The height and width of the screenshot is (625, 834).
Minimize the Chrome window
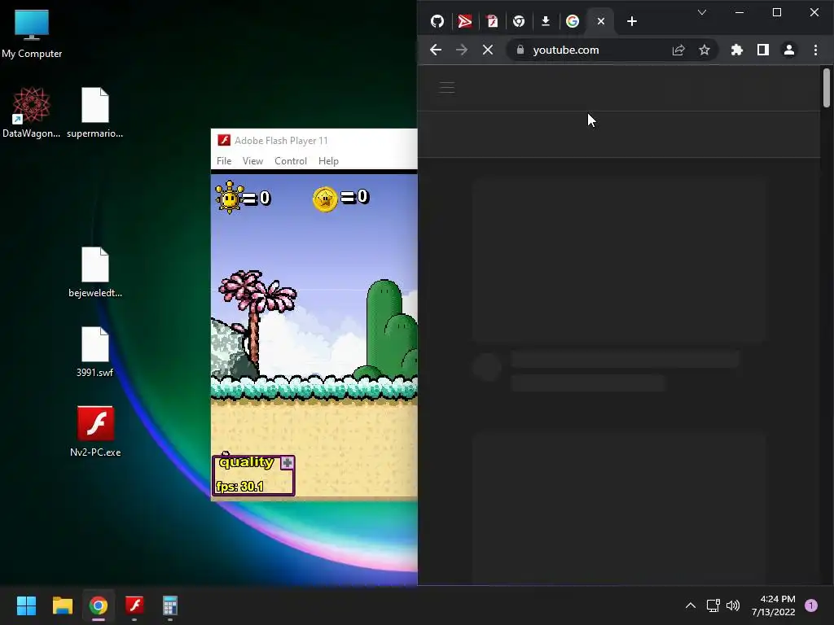[x=740, y=12]
